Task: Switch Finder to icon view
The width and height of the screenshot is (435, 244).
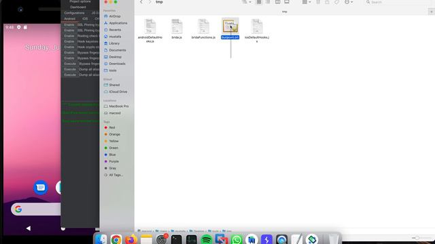Action: [x=259, y=2]
